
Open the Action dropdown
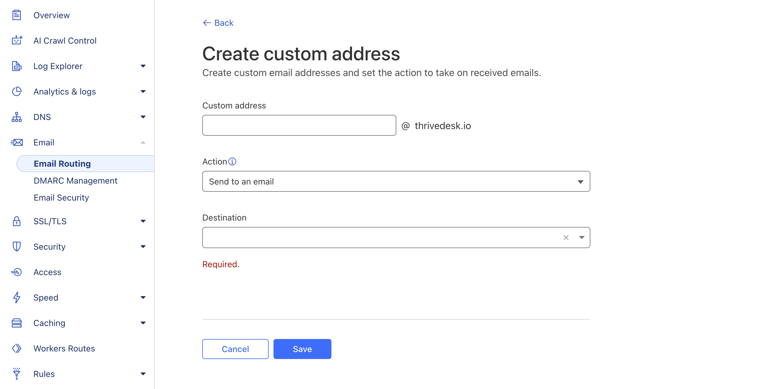point(396,181)
